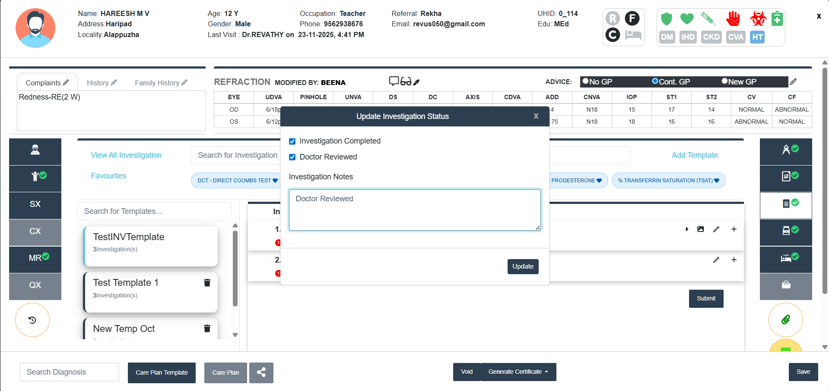Open the Generate Certificate dropdown
Screen dimensions: 829x391
(x=518, y=372)
